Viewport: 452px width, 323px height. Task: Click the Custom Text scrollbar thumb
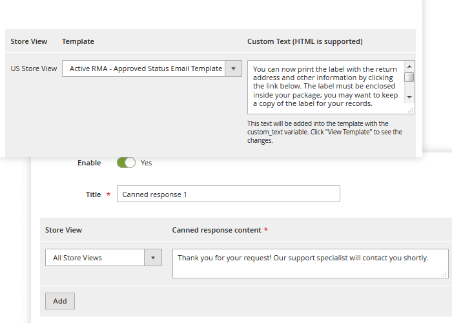pyautogui.click(x=409, y=78)
